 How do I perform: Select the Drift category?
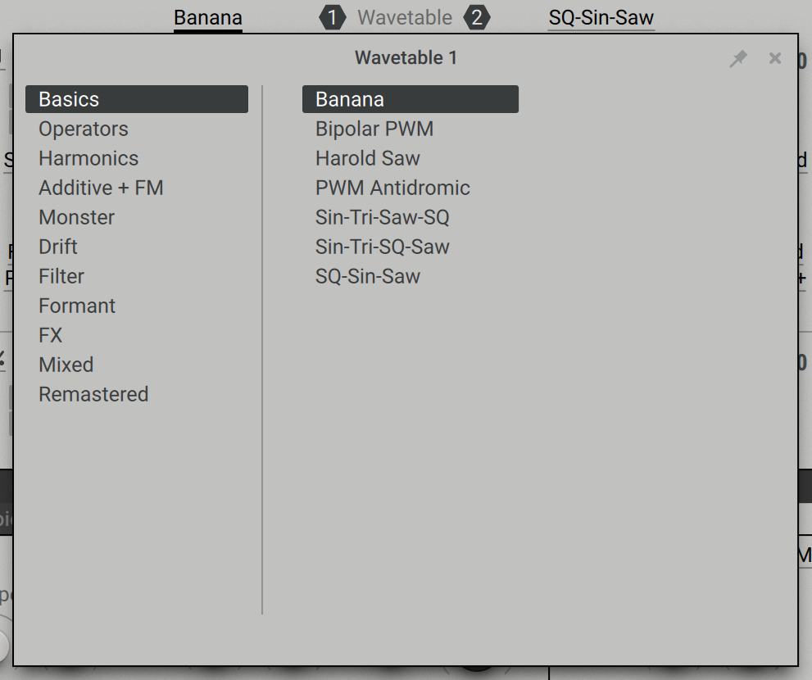pyautogui.click(x=57, y=247)
